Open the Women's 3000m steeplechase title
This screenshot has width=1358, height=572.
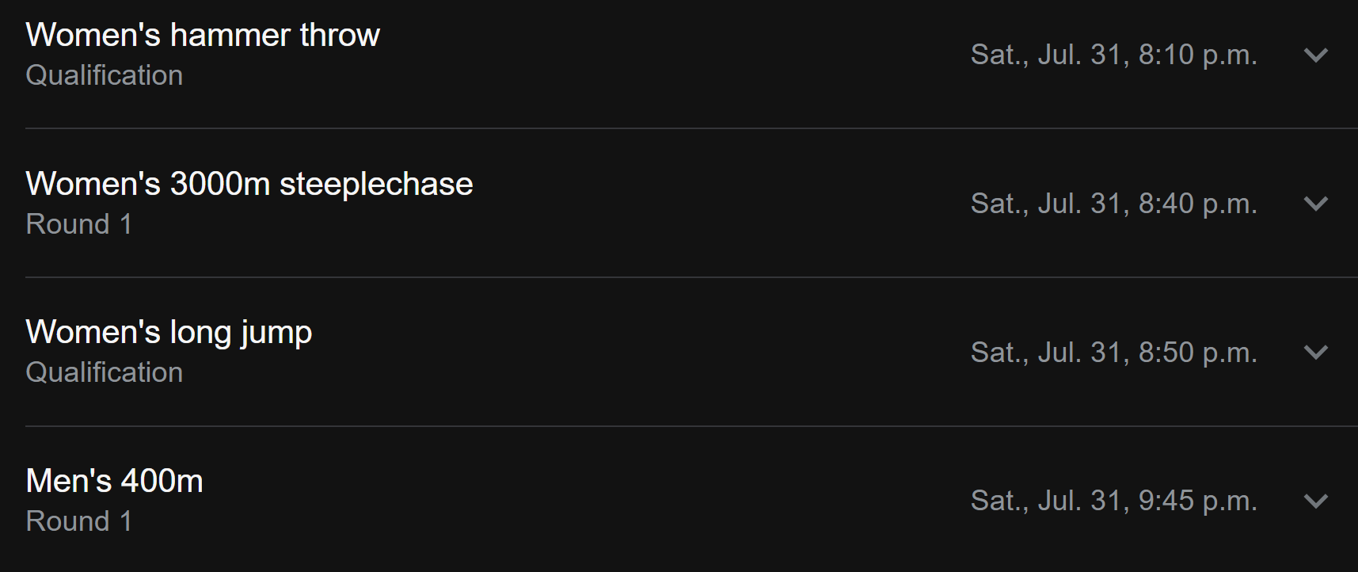(x=249, y=184)
